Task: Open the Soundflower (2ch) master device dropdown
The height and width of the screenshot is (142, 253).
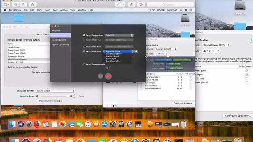Action: click(216, 45)
